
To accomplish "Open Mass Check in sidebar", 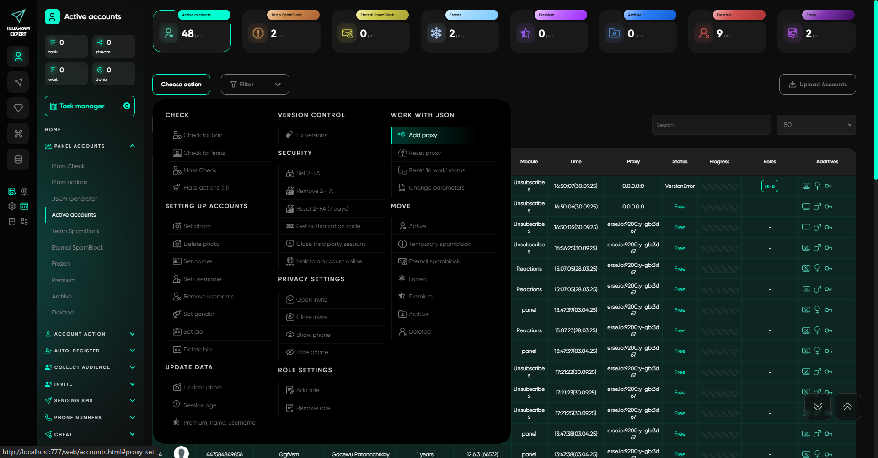I will tap(68, 166).
